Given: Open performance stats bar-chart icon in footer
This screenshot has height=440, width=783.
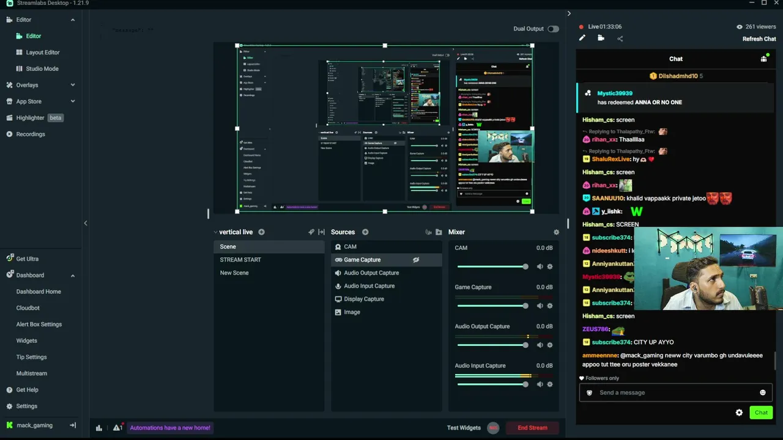Looking at the screenshot, I should [99, 428].
